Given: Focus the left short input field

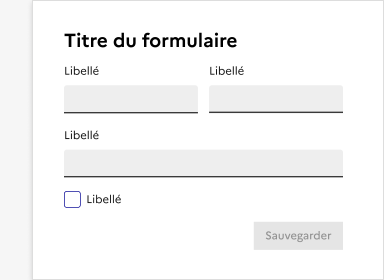Looking at the screenshot, I should pos(131,98).
